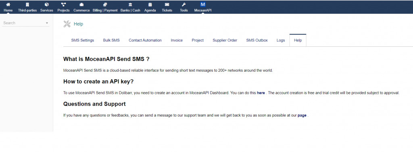The height and width of the screenshot is (152, 413).
Task: Switch to the SMS Settings tab
Action: coord(82,40)
